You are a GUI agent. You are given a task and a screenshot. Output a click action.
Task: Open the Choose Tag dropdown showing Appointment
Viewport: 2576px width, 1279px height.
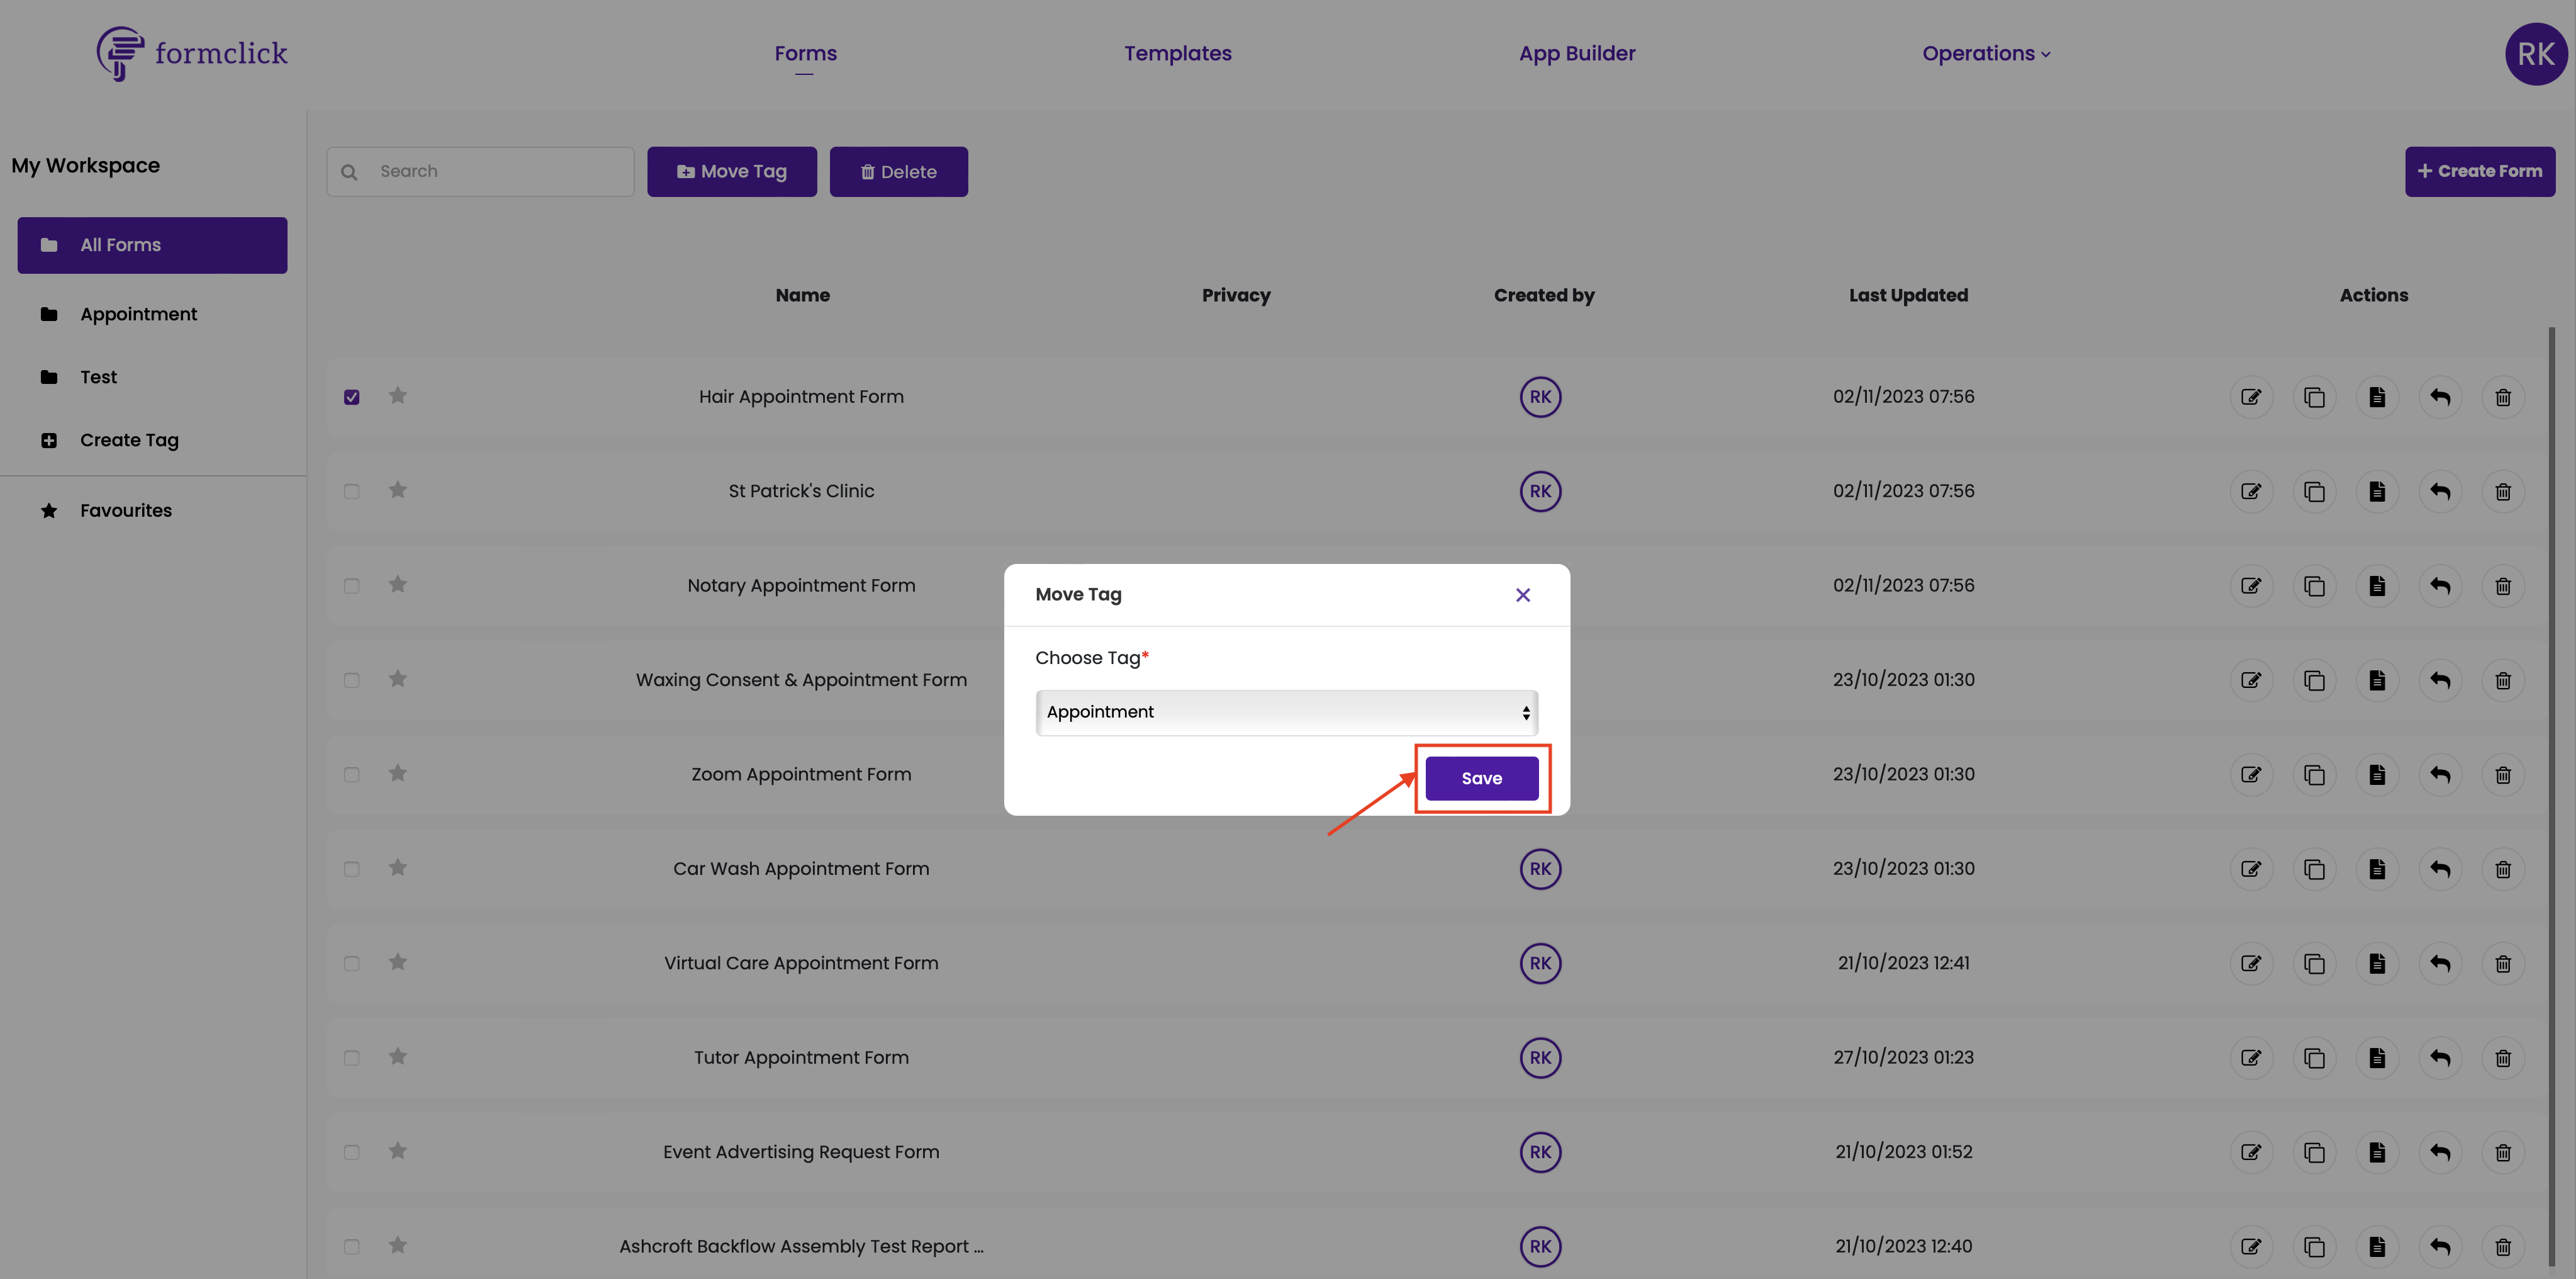click(1286, 712)
